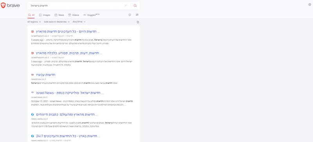Switch to the News tab
The image size is (313, 142).
coord(59,15)
